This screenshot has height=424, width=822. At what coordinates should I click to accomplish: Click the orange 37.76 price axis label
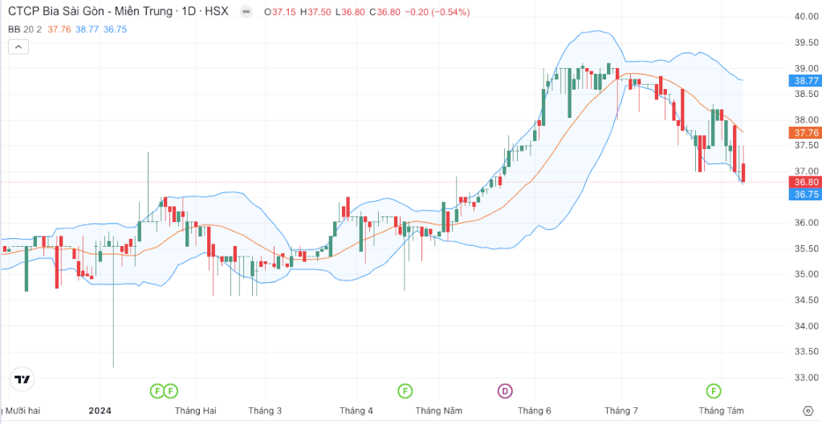pos(804,133)
